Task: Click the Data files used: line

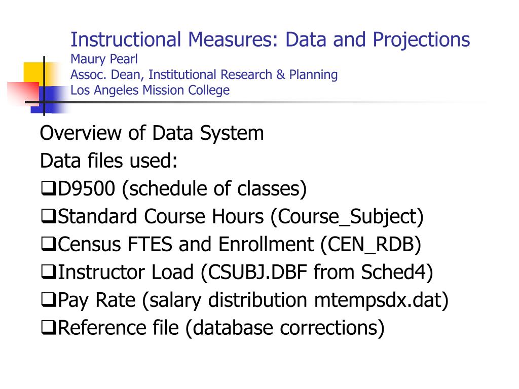Action: pyautogui.click(x=108, y=161)
